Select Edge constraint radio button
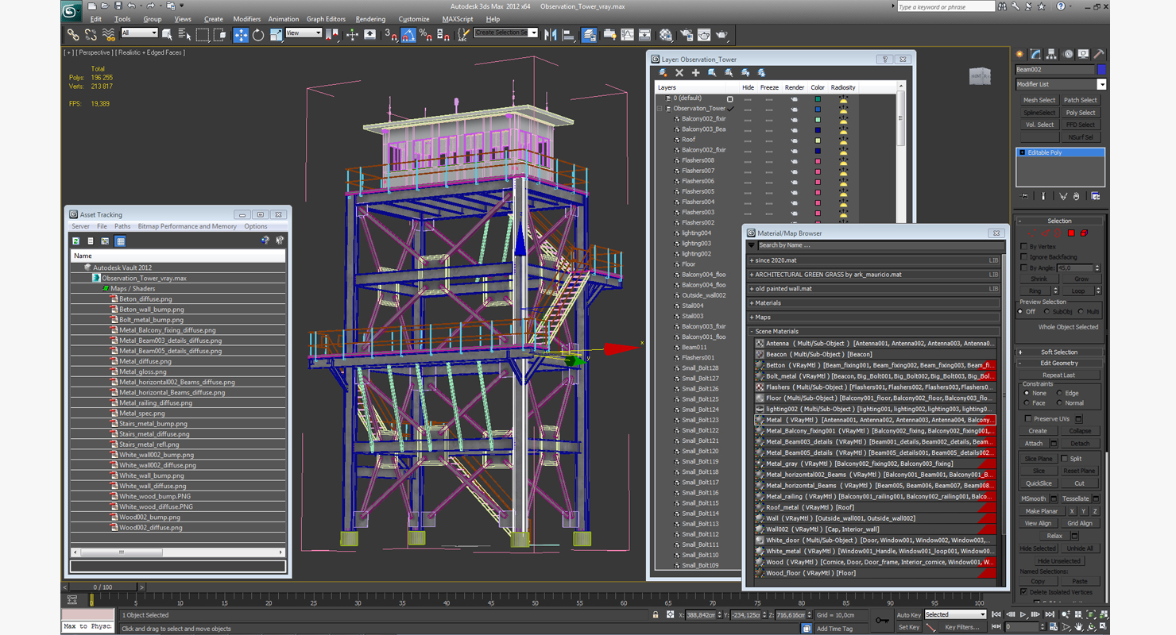This screenshot has width=1176, height=635. 1059,393
